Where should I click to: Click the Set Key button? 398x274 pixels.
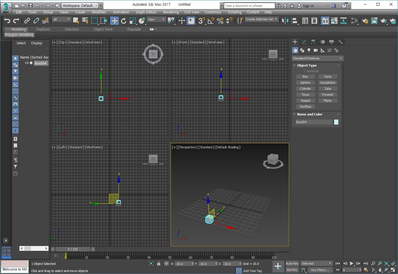[x=292, y=270]
